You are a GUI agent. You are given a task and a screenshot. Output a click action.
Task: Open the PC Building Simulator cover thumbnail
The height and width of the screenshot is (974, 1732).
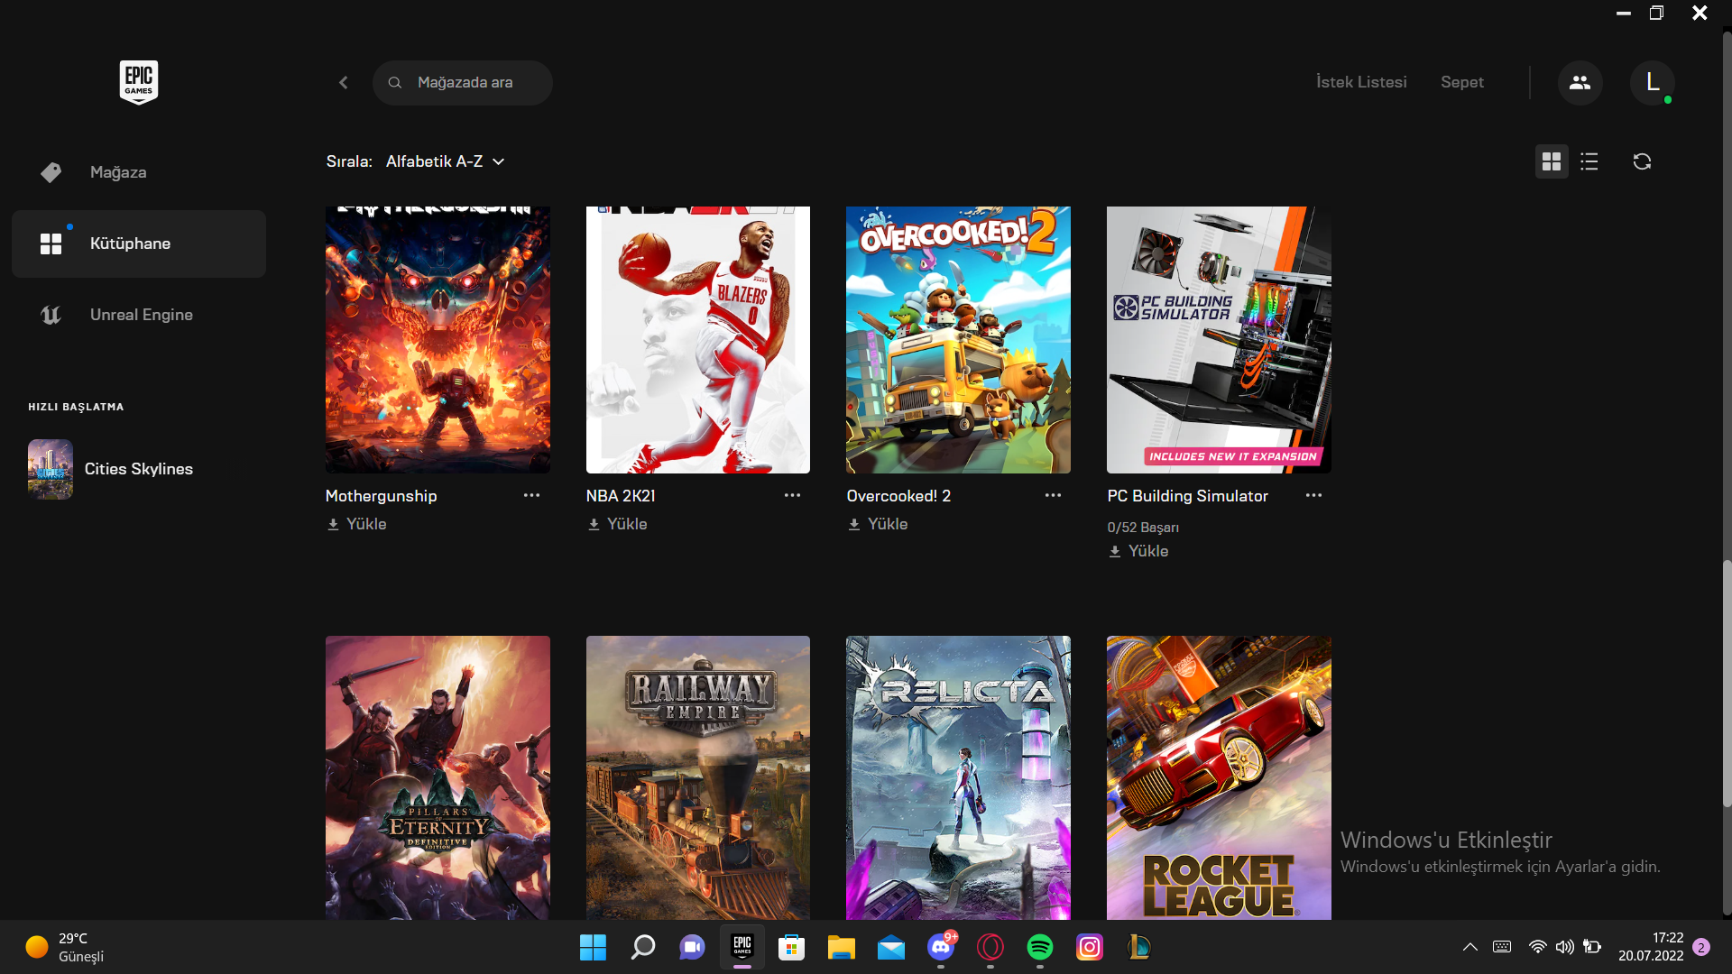(1219, 340)
